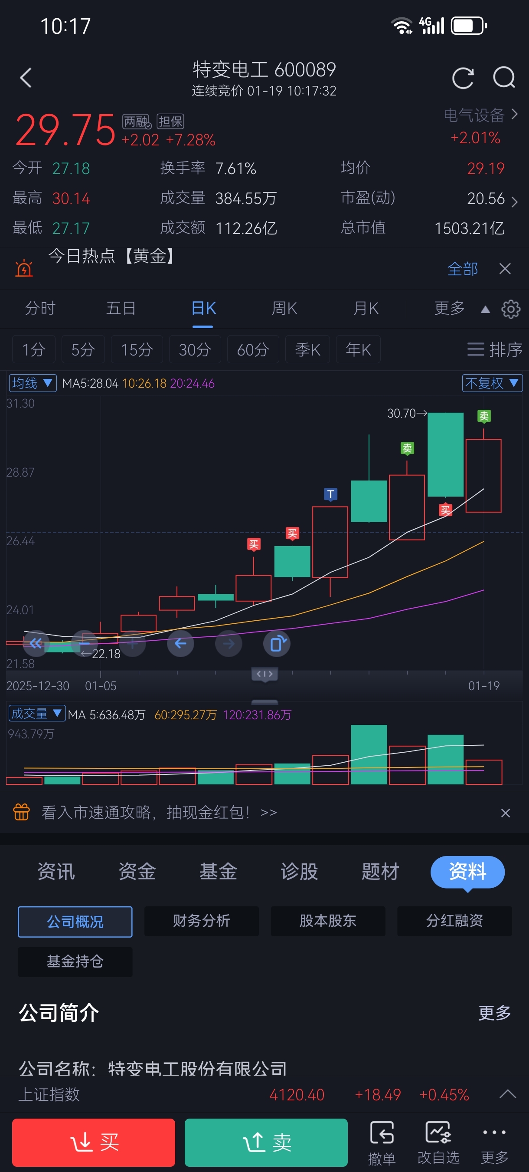
Task: Tap 更多 beside 公司简介
Action: [494, 1013]
